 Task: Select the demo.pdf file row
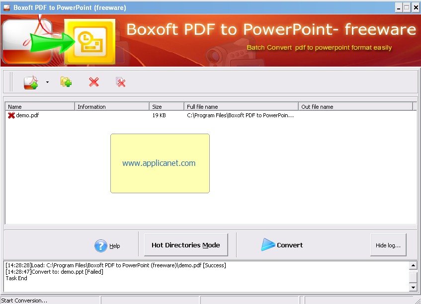[x=211, y=115]
